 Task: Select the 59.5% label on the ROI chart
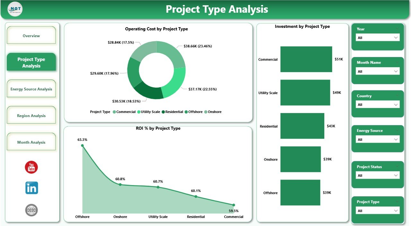coord(234,211)
